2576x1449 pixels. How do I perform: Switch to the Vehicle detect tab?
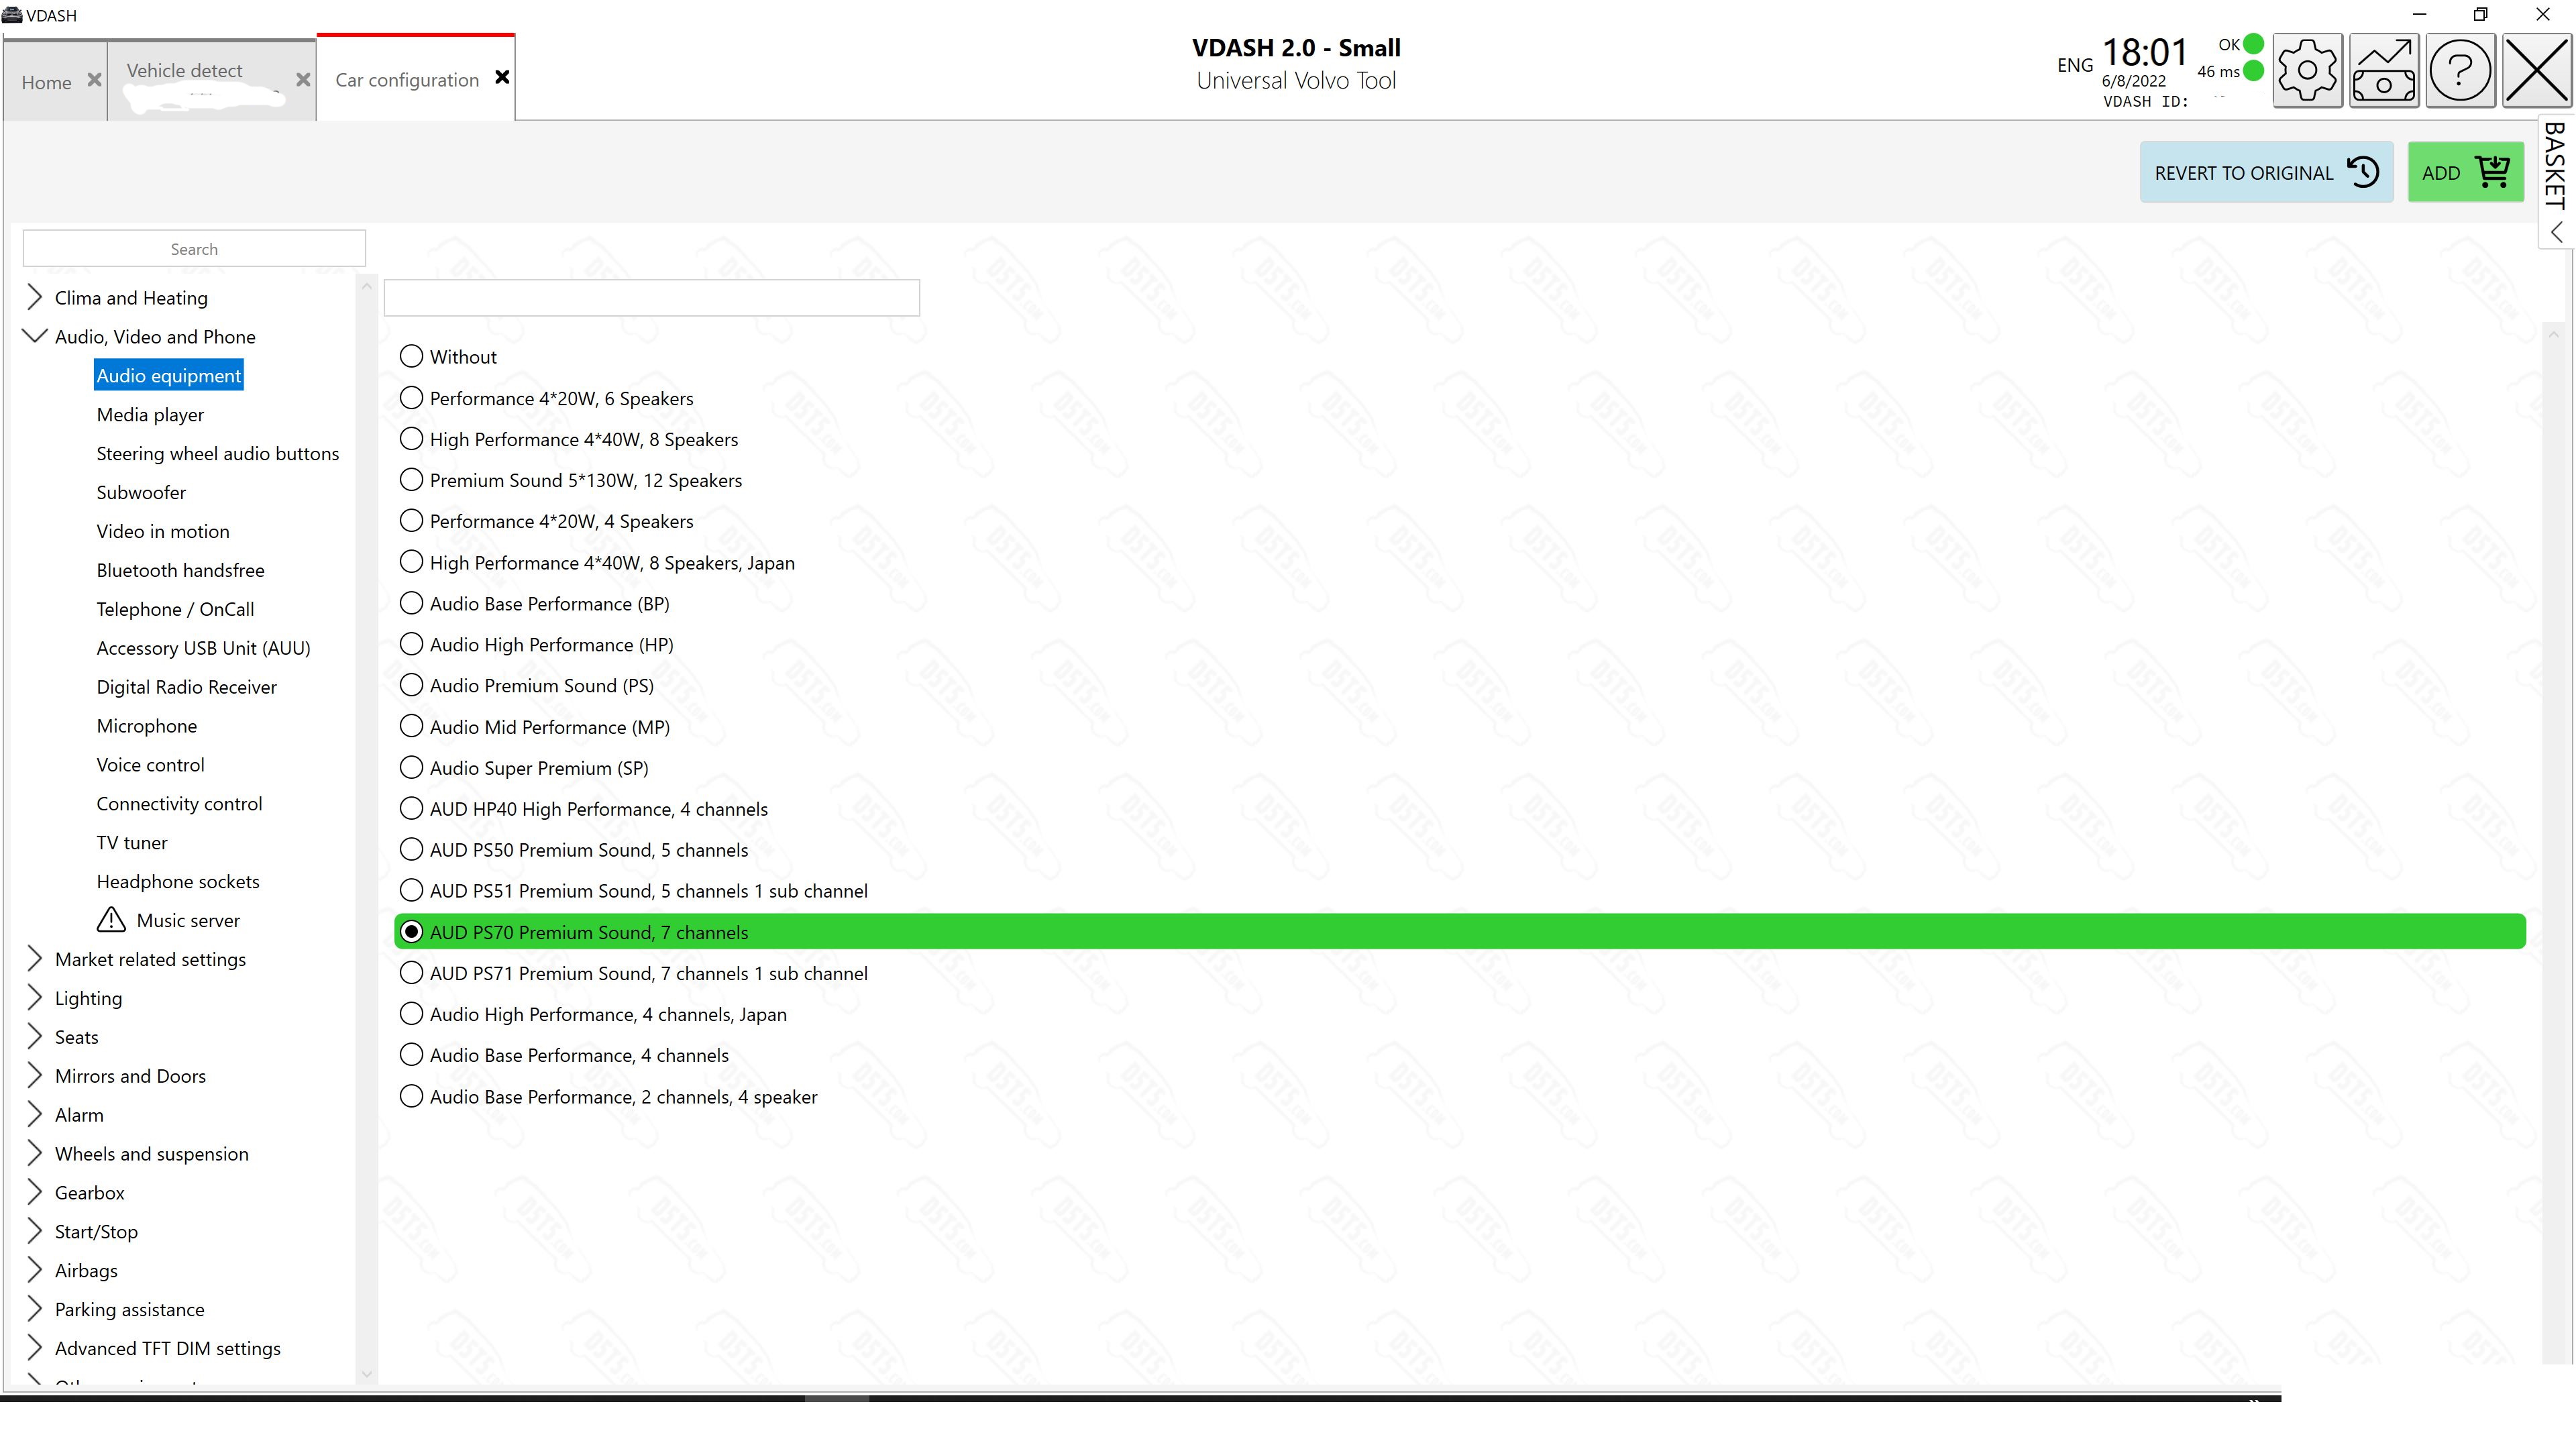tap(185, 71)
